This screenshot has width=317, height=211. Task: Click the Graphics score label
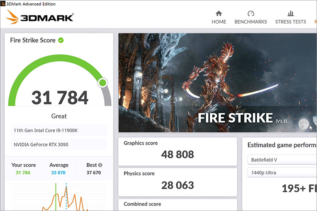(141, 143)
